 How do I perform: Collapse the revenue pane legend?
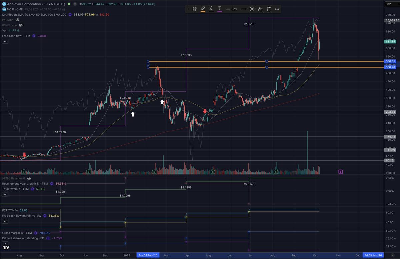tap(5, 194)
